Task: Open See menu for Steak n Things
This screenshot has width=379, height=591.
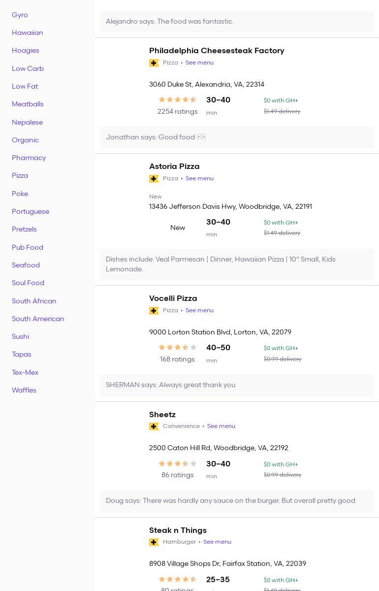Action: click(217, 542)
